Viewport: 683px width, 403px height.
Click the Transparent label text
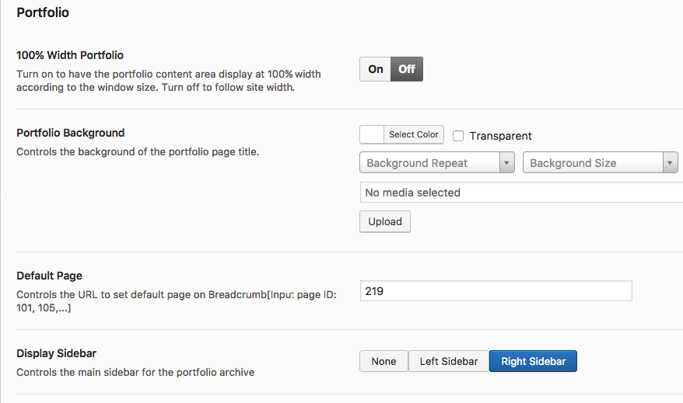[x=500, y=136]
